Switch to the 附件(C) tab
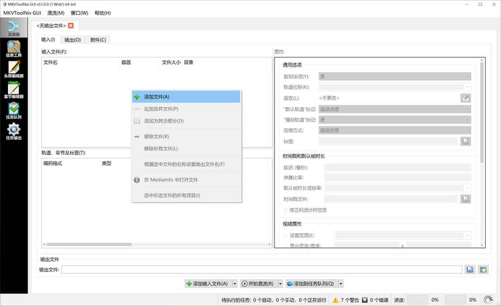 (98, 40)
